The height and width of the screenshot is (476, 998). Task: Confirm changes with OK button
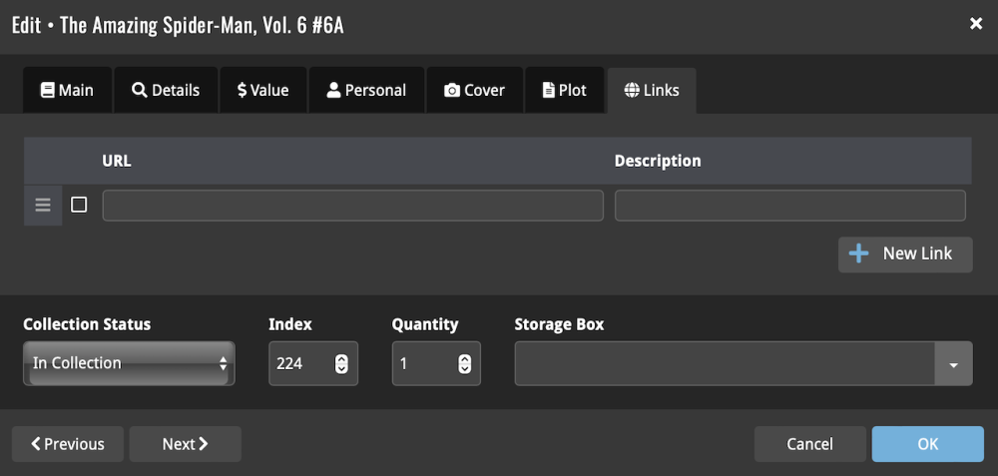click(x=927, y=444)
